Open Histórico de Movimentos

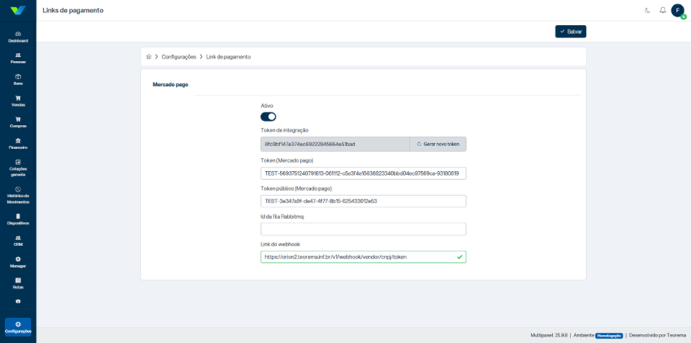pyautogui.click(x=18, y=195)
